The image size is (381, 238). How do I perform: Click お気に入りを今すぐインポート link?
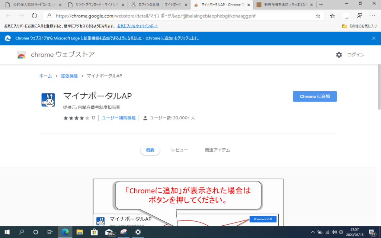[x=138, y=26]
